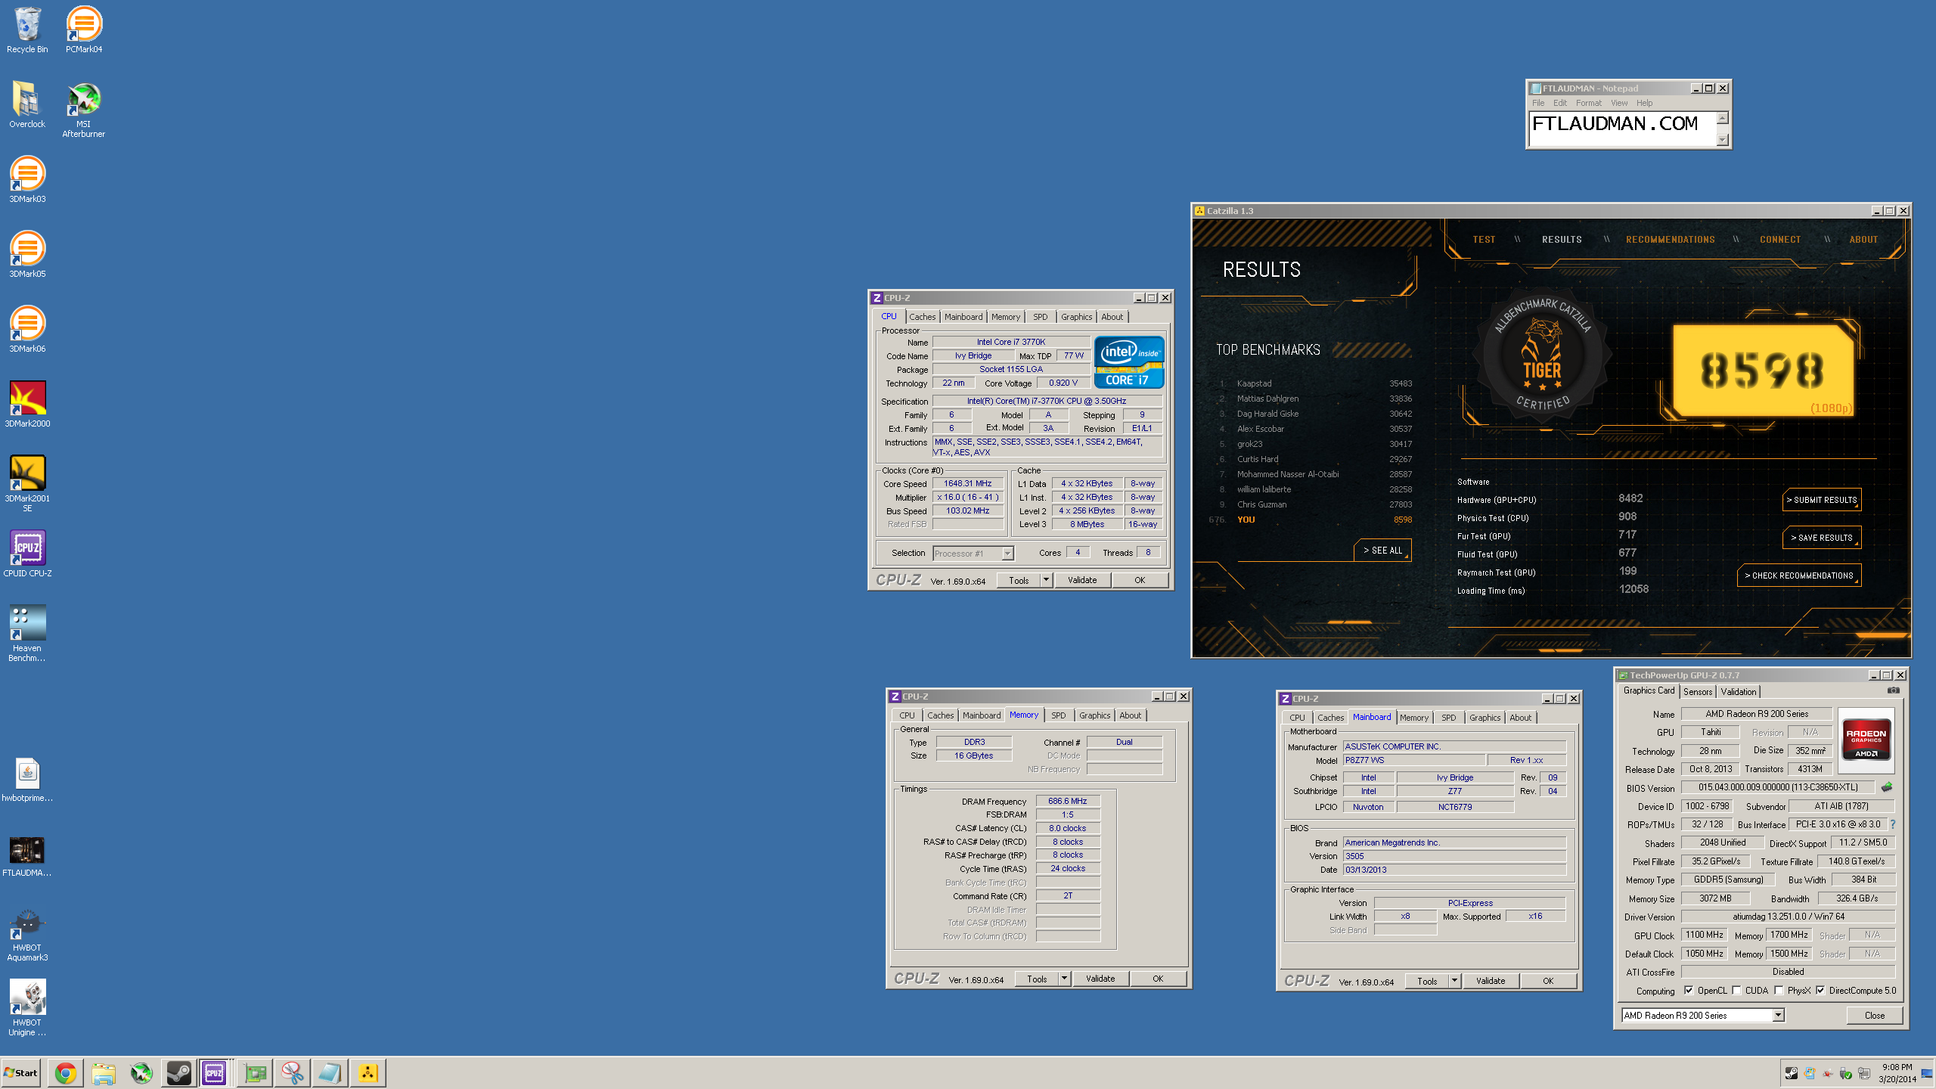The height and width of the screenshot is (1089, 1936).
Task: Open the Overclock folder on the desktop
Action: pos(27,105)
